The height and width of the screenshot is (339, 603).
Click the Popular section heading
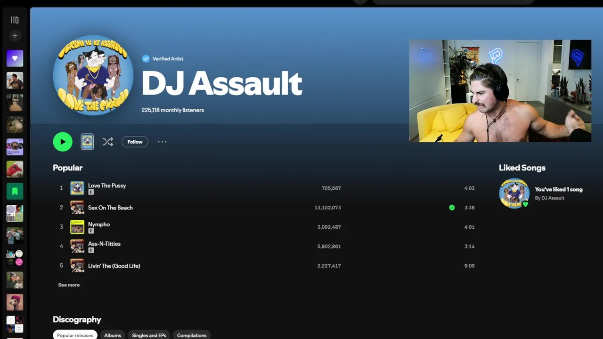pyautogui.click(x=67, y=168)
